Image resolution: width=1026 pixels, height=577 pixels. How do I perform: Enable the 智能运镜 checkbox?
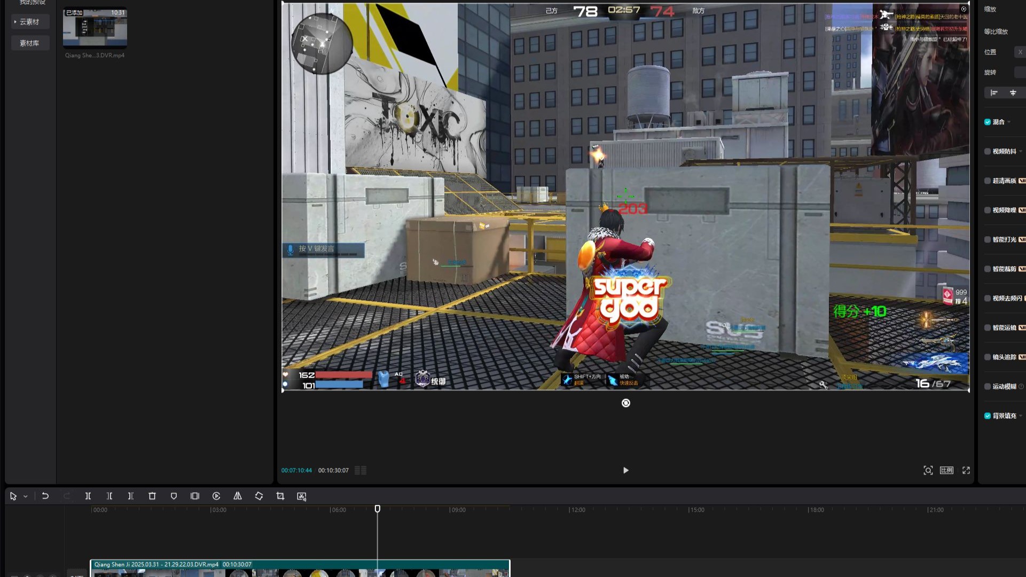tap(988, 328)
